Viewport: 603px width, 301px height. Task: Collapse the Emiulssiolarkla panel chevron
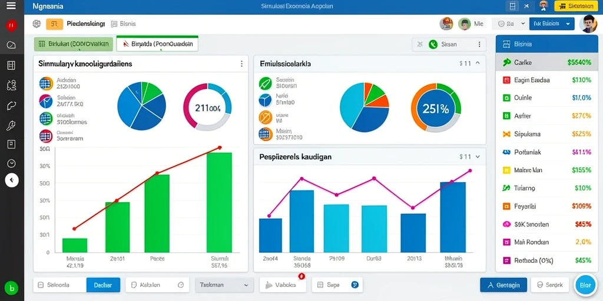click(x=478, y=63)
